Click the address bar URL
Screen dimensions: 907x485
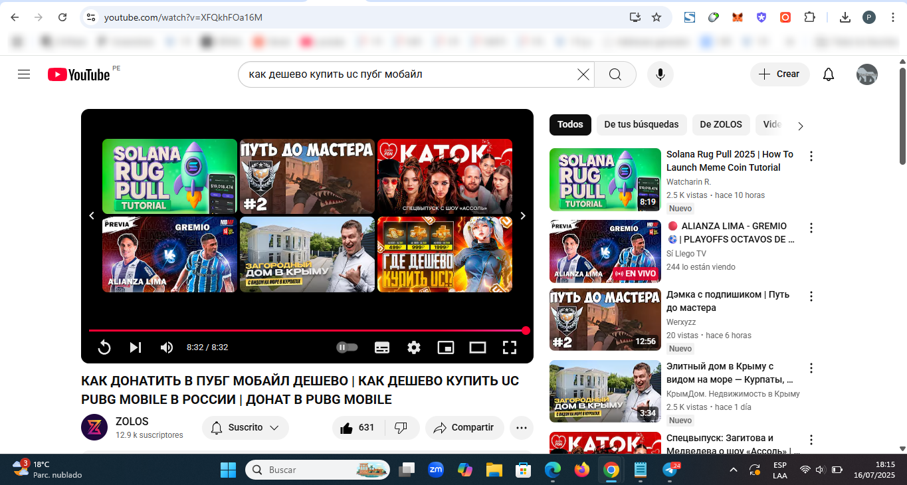(183, 17)
